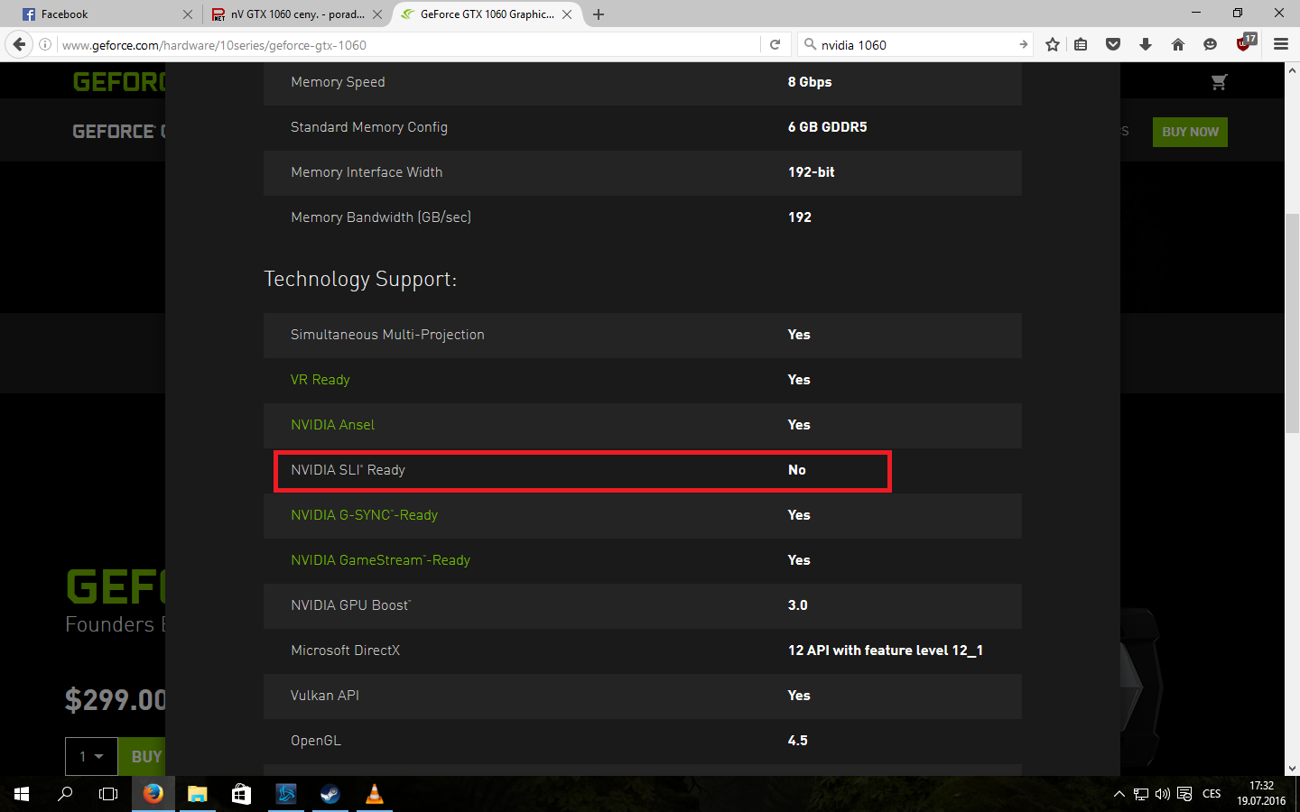This screenshot has height=812, width=1300.
Task: Open the Firefox hamburger menu
Action: click(x=1280, y=44)
